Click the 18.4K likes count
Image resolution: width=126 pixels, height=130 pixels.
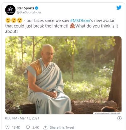point(16,127)
